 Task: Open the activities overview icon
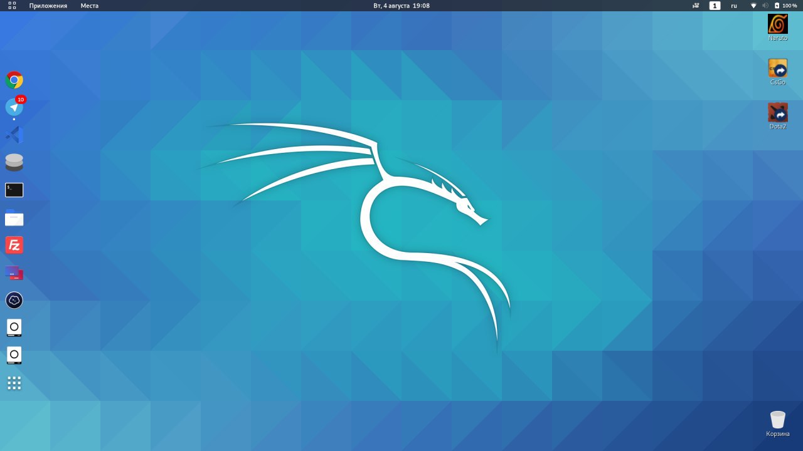[x=12, y=6]
